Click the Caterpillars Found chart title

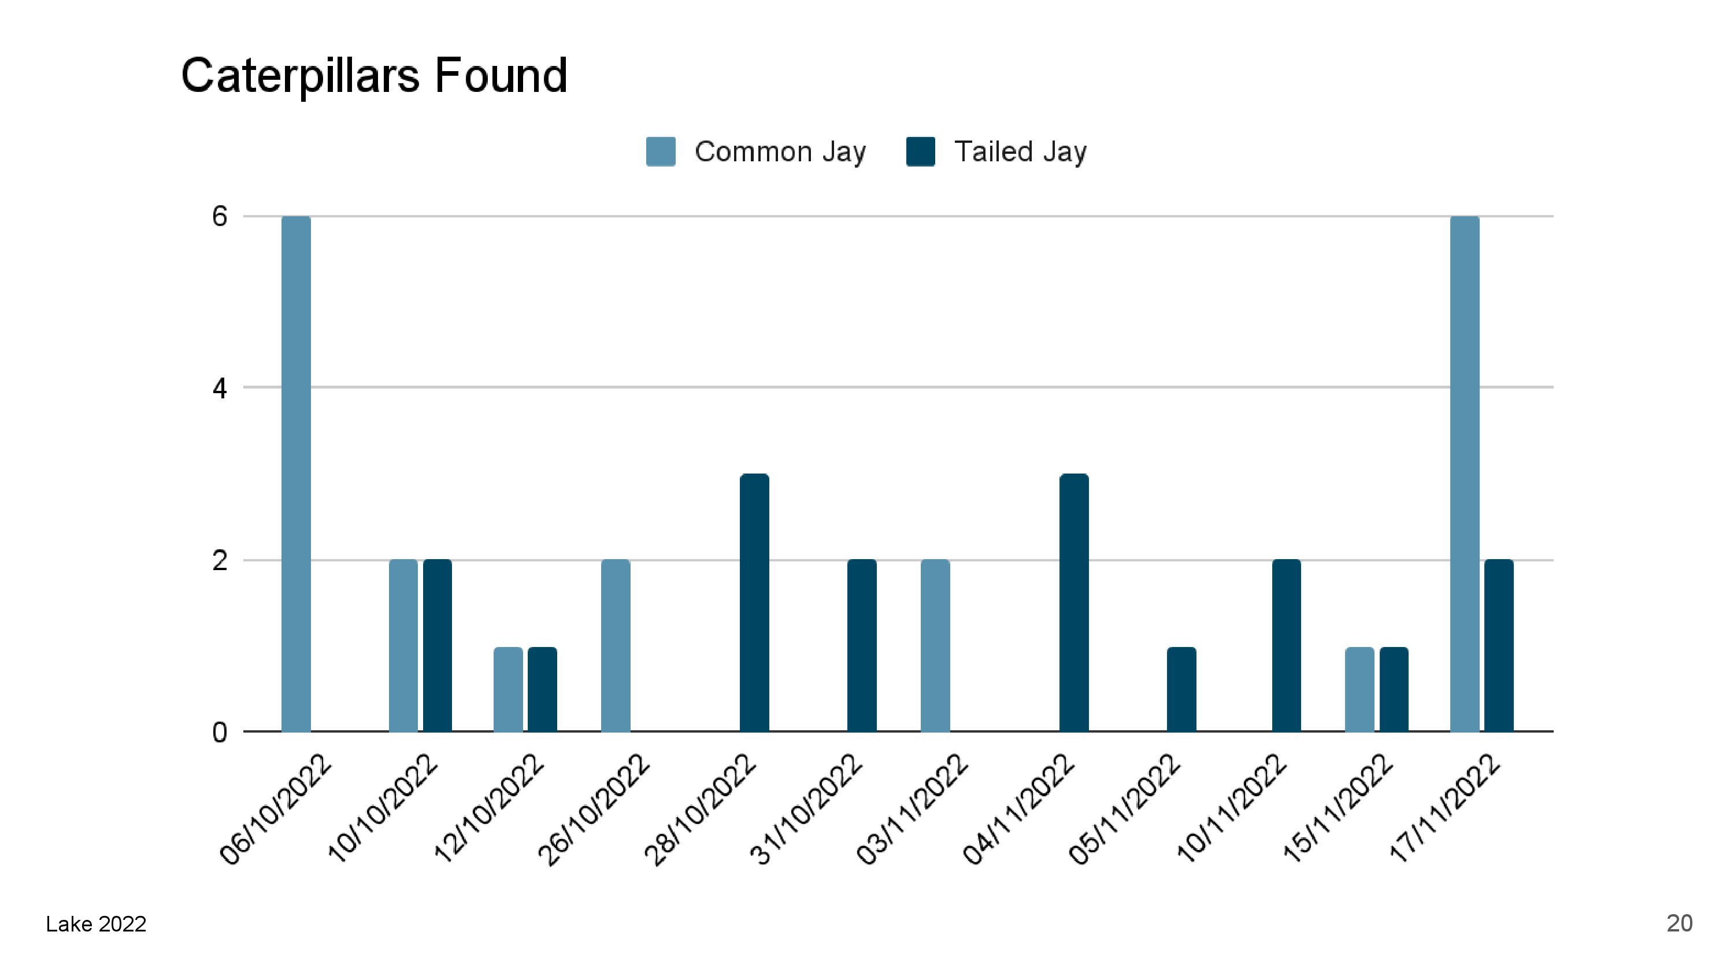pyautogui.click(x=375, y=75)
